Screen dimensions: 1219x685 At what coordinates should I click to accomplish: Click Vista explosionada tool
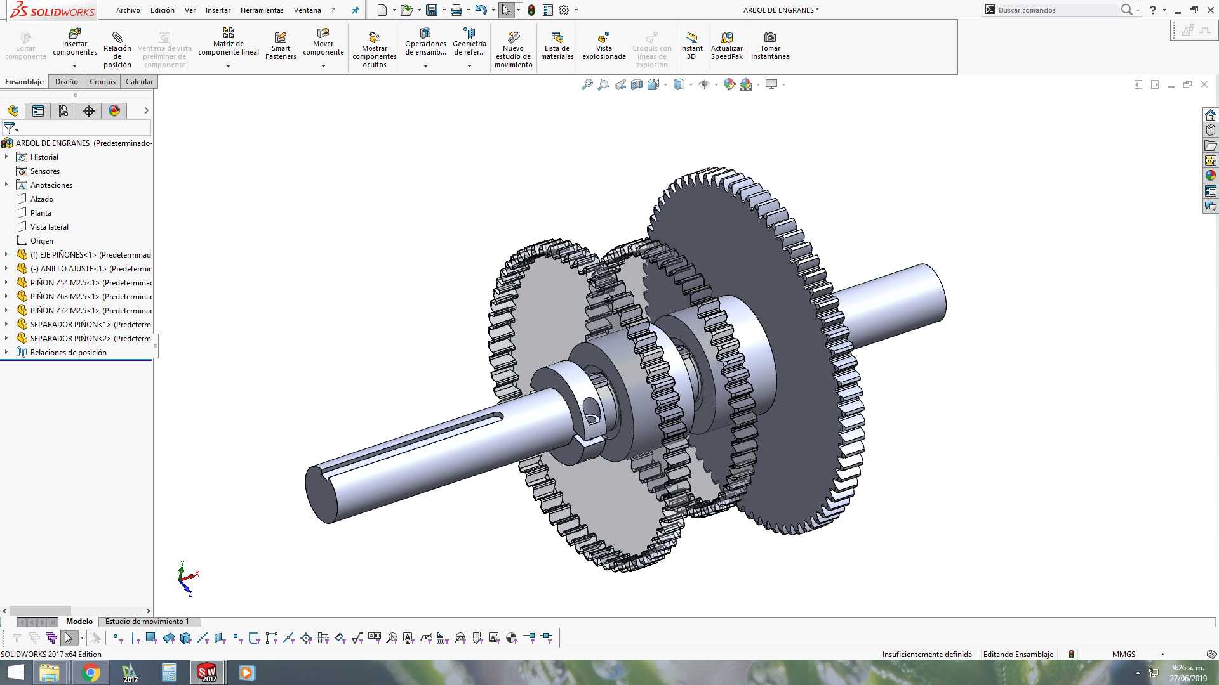point(604,46)
